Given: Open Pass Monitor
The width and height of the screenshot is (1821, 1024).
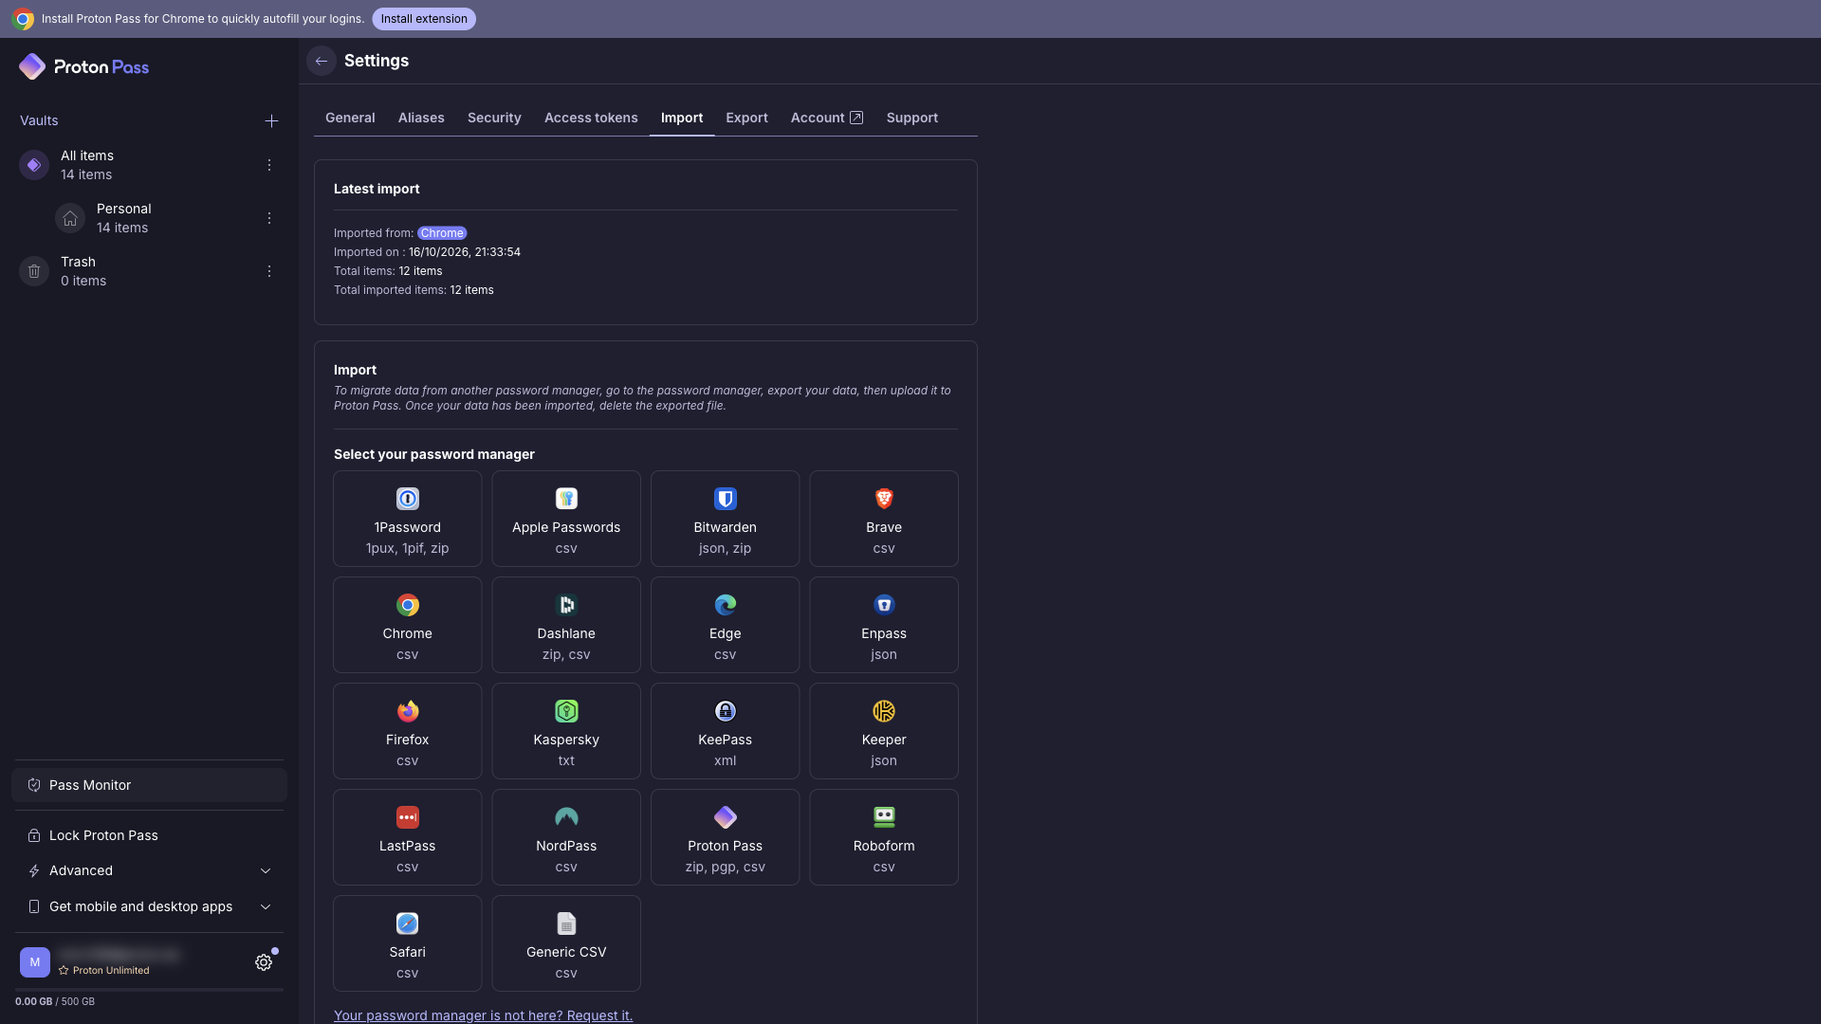Looking at the screenshot, I should 149,785.
